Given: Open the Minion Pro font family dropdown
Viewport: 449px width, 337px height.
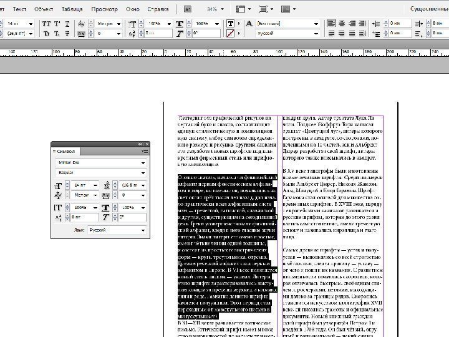Looking at the screenshot, I should click(143, 162).
